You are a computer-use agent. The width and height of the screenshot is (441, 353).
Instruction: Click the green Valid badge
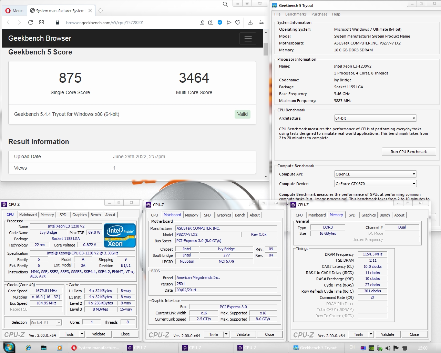tap(242, 114)
